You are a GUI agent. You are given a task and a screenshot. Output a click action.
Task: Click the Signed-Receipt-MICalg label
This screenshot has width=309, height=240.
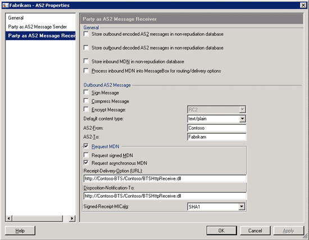[x=106, y=206]
